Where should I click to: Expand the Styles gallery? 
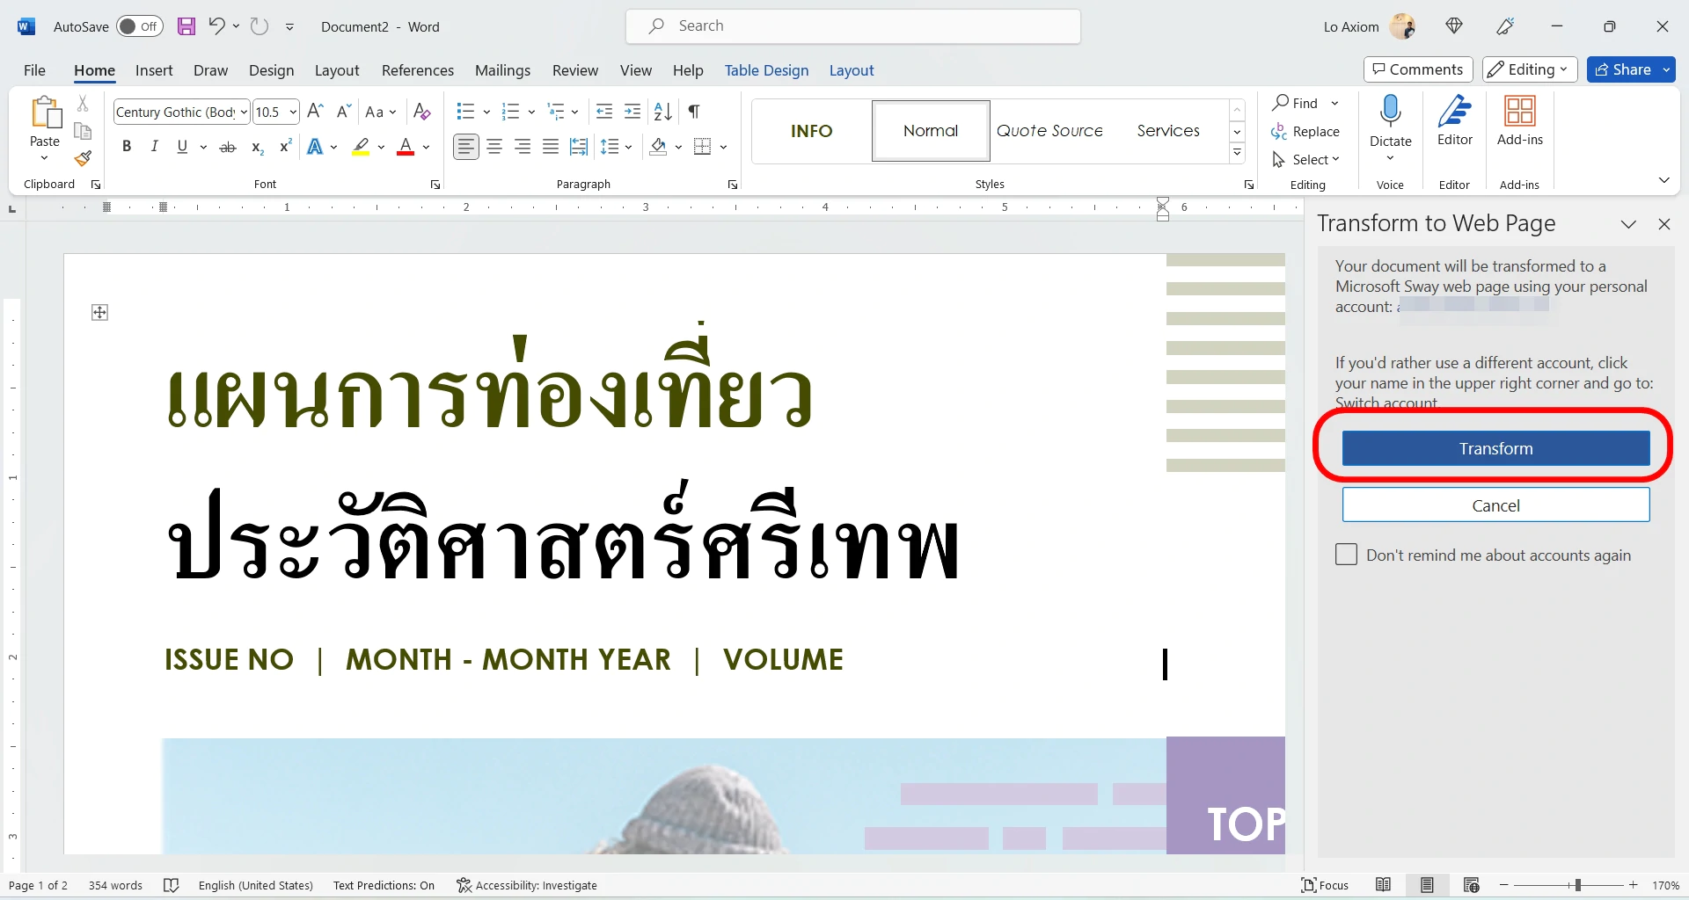click(x=1237, y=153)
